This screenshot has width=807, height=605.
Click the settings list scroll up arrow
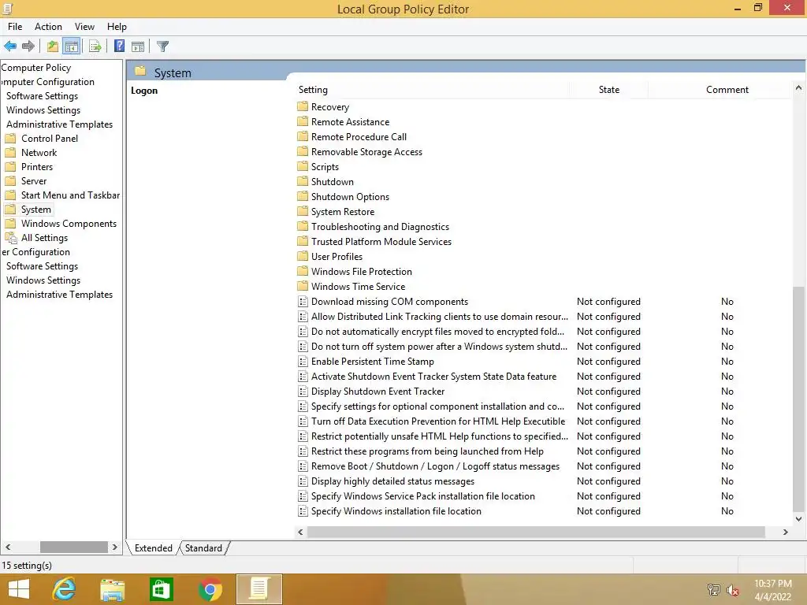(x=798, y=88)
